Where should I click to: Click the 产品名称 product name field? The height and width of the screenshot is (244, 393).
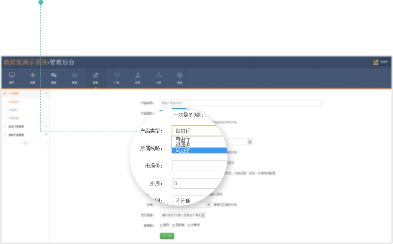click(x=241, y=103)
